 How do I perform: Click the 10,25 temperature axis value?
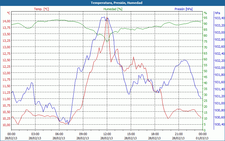tap(6, 118)
